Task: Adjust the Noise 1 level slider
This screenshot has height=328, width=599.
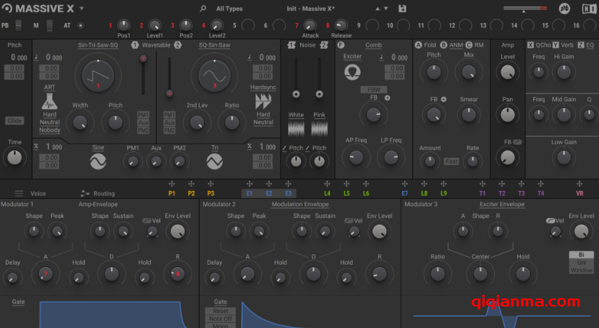Action: (296, 78)
